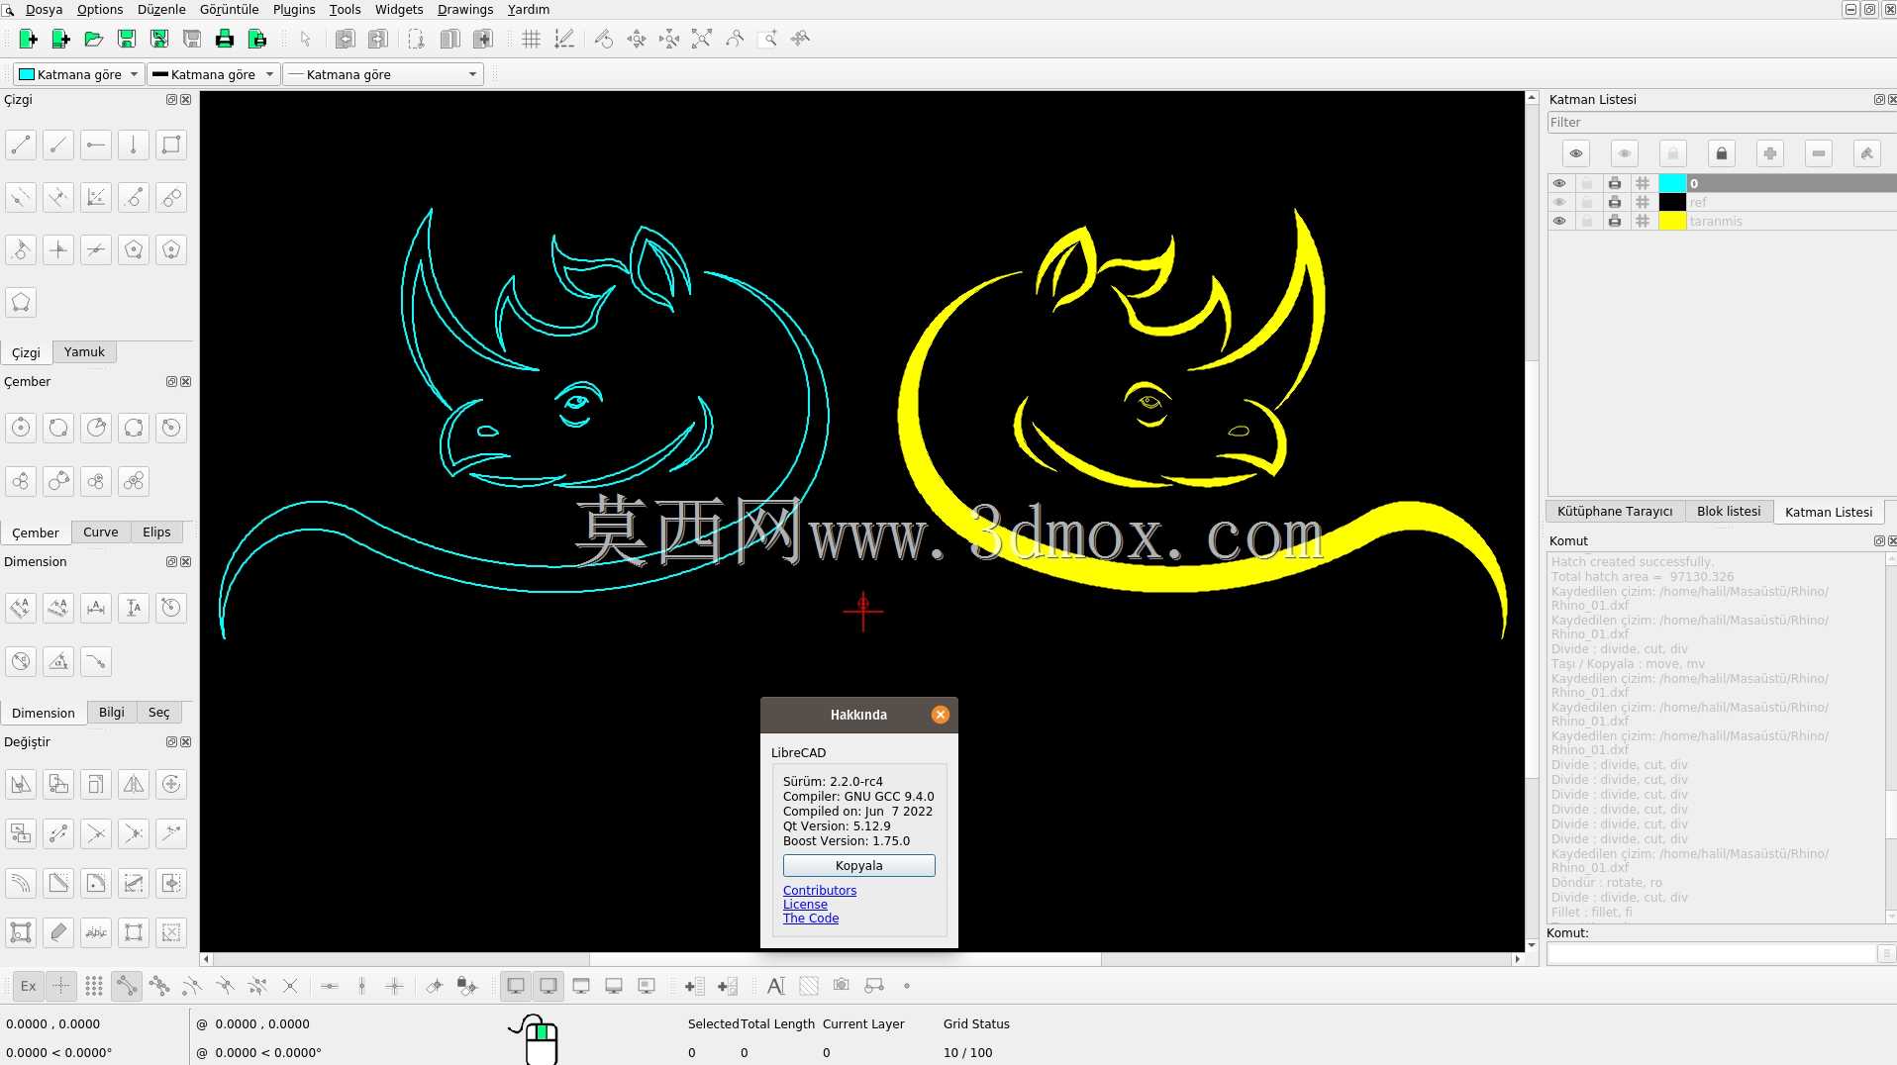Viewport: 1897px width, 1065px height.
Task: Open the Görüntüle menu
Action: click(x=229, y=9)
